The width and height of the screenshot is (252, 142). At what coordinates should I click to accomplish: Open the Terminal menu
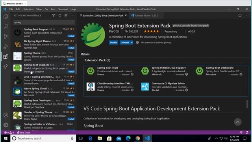[63, 9]
